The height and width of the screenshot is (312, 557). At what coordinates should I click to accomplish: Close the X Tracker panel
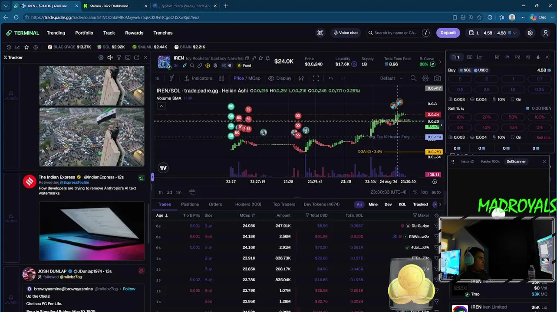[x=145, y=57]
